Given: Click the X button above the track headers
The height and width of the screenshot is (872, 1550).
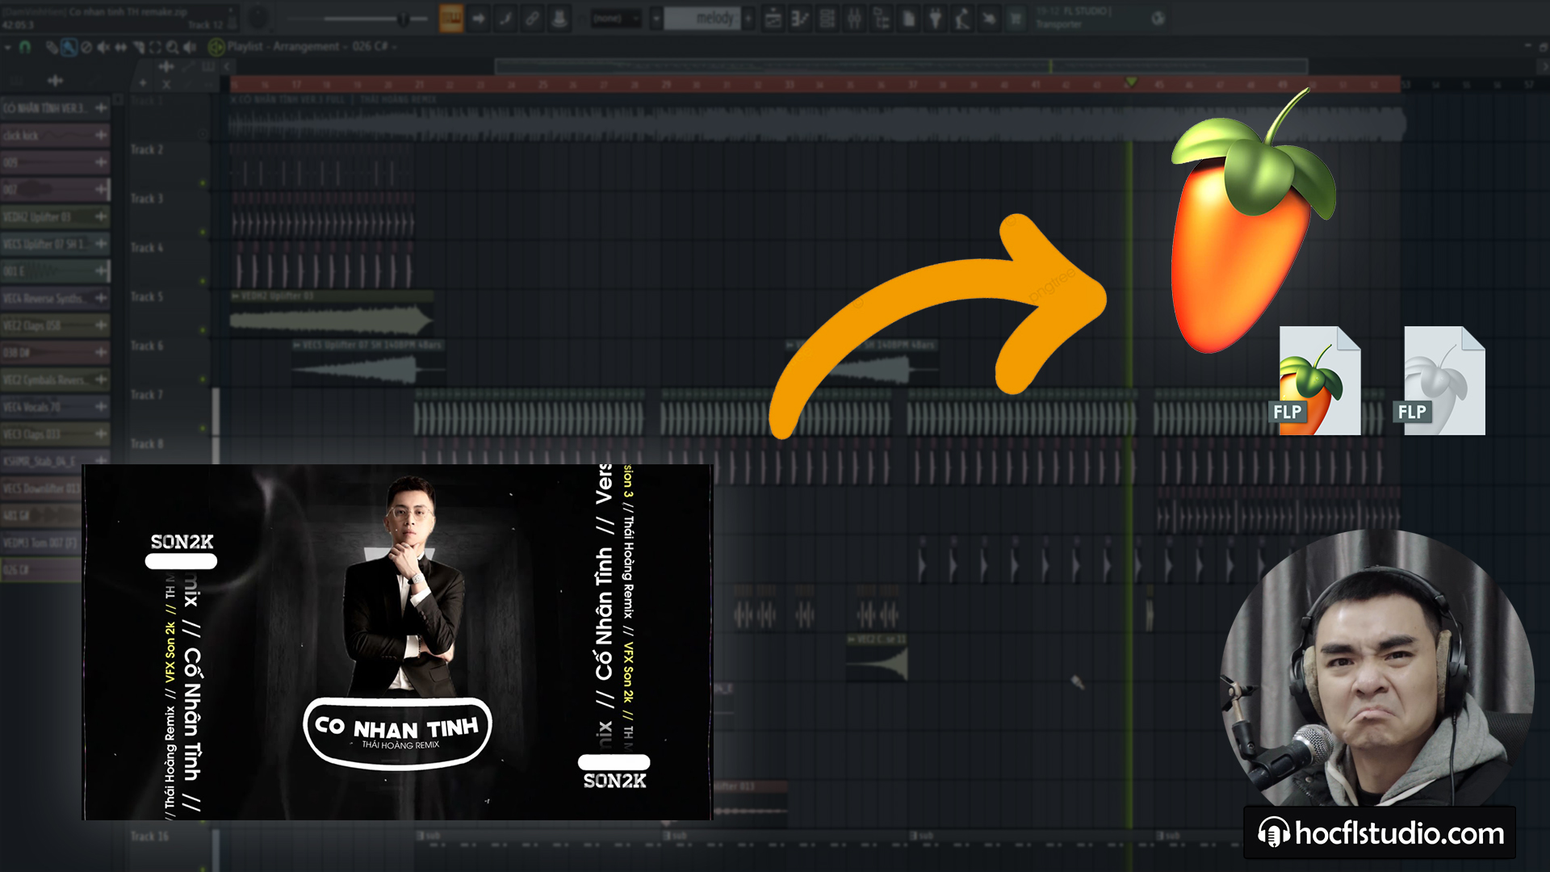Looking at the screenshot, I should click(166, 83).
